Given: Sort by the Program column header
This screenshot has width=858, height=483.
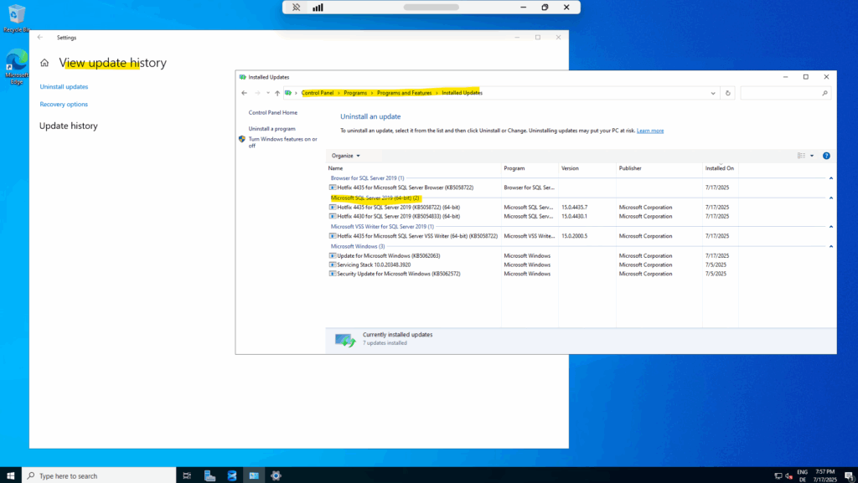Looking at the screenshot, I should click(530, 168).
